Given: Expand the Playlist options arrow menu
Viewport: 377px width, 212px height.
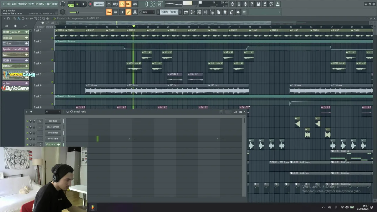Looking at the screenshot, I should [4, 19].
